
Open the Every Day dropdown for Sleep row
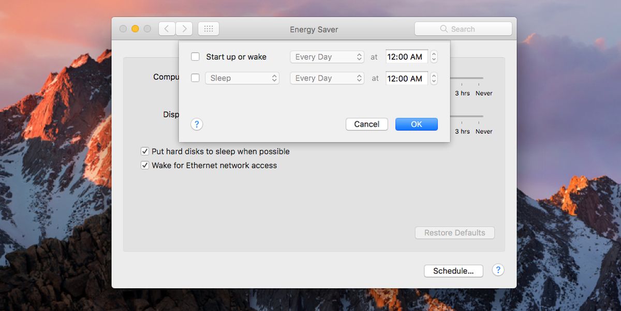[327, 78]
